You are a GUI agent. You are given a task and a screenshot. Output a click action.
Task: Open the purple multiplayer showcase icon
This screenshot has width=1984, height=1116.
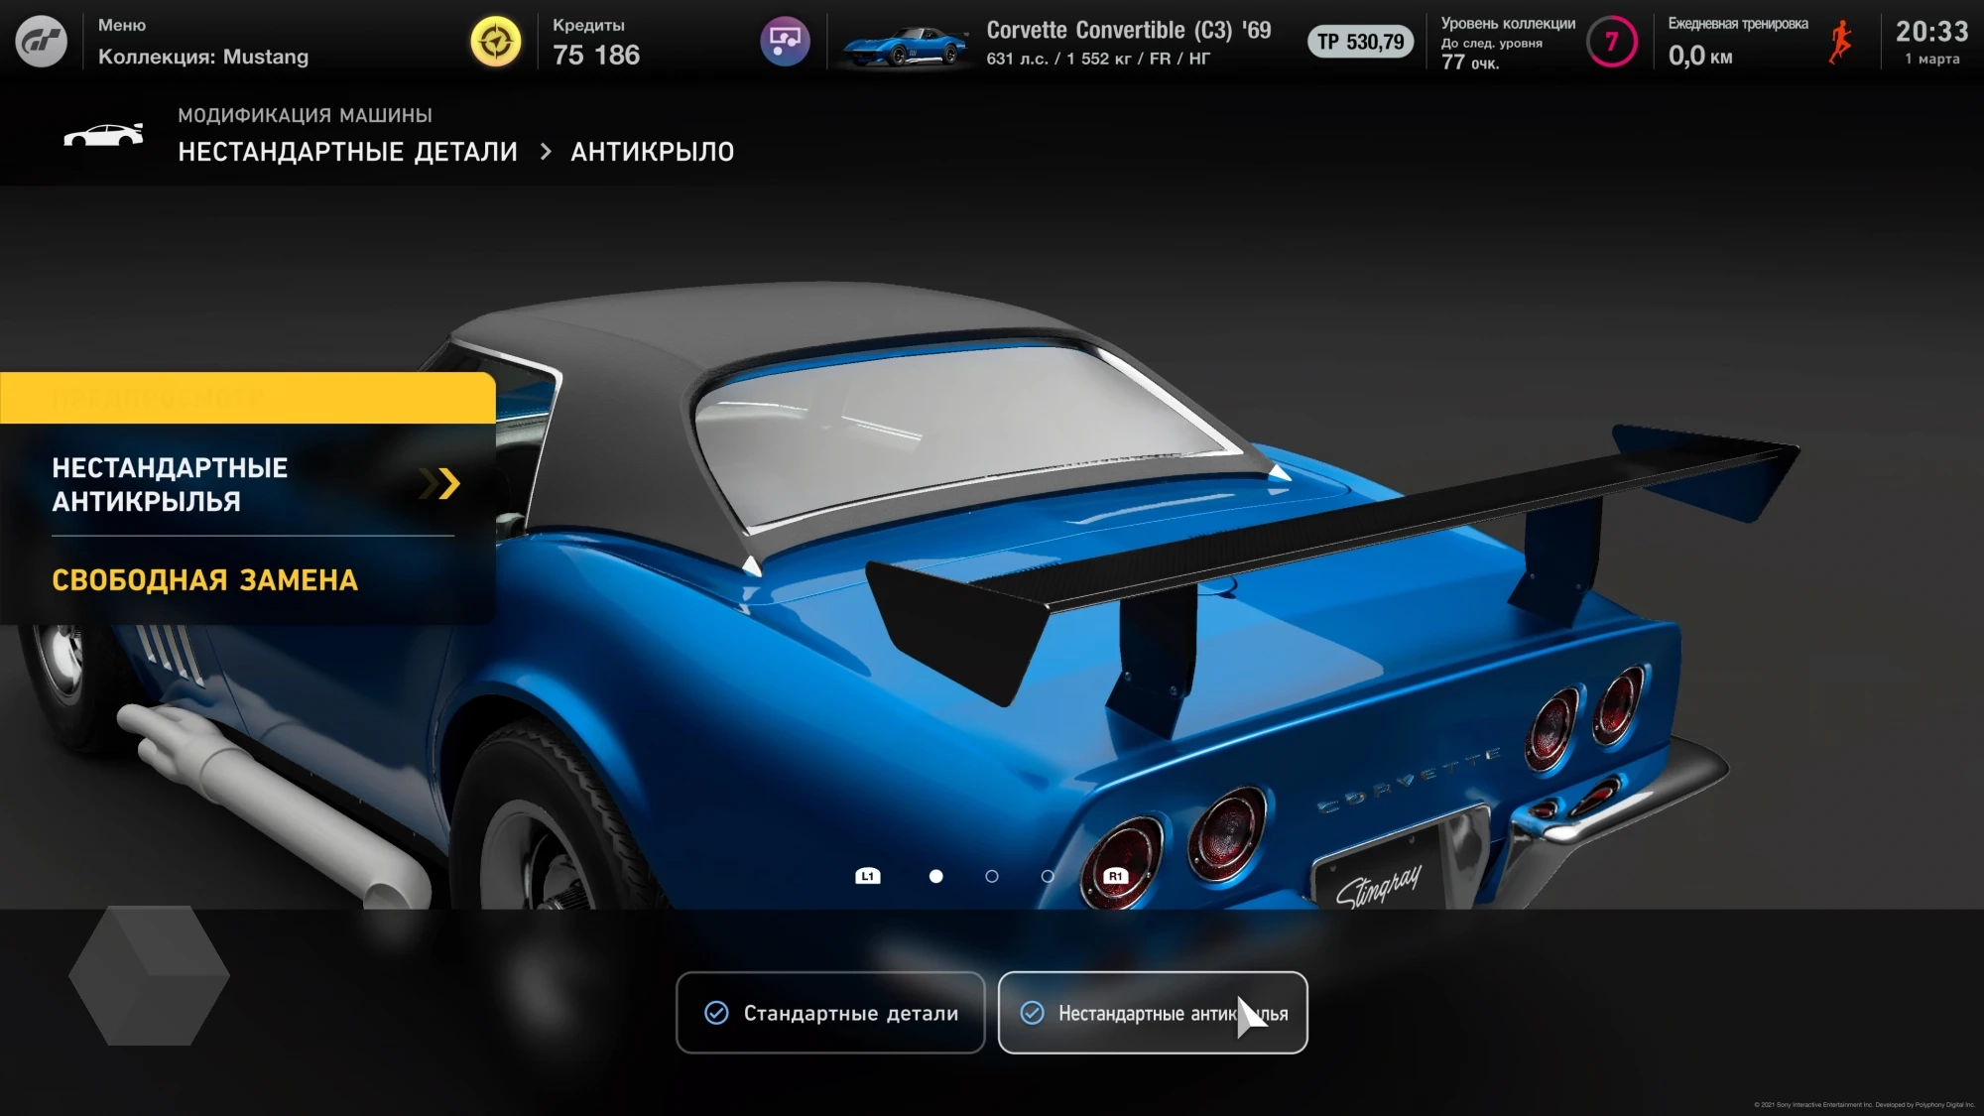tap(785, 42)
